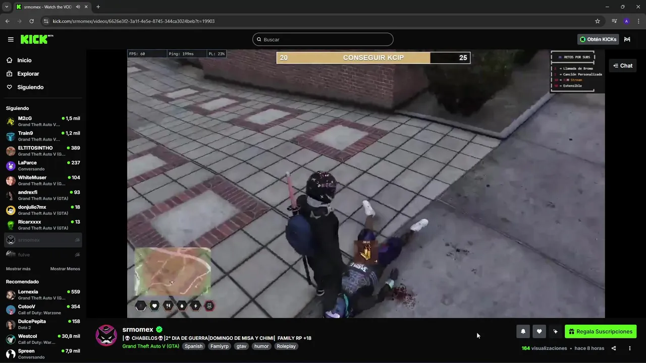This screenshot has width=646, height=363.
Task: Open Grand Theft Auto V (GTA) category link
Action: coord(150,346)
